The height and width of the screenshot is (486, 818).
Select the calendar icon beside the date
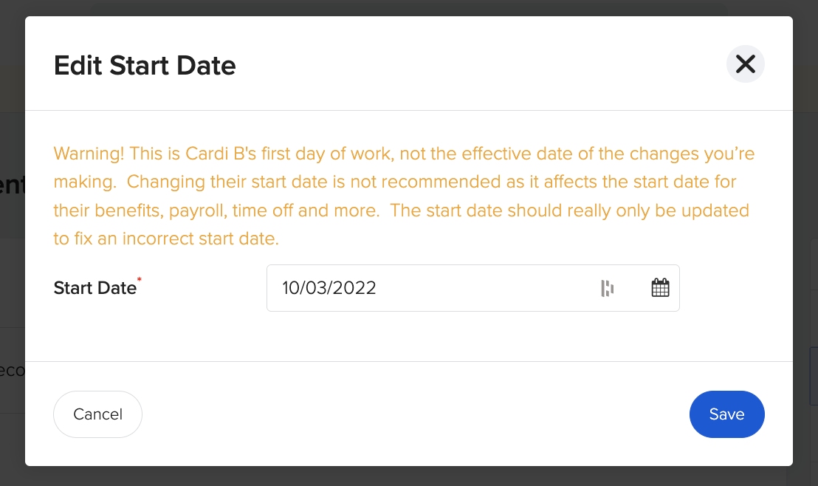click(660, 287)
